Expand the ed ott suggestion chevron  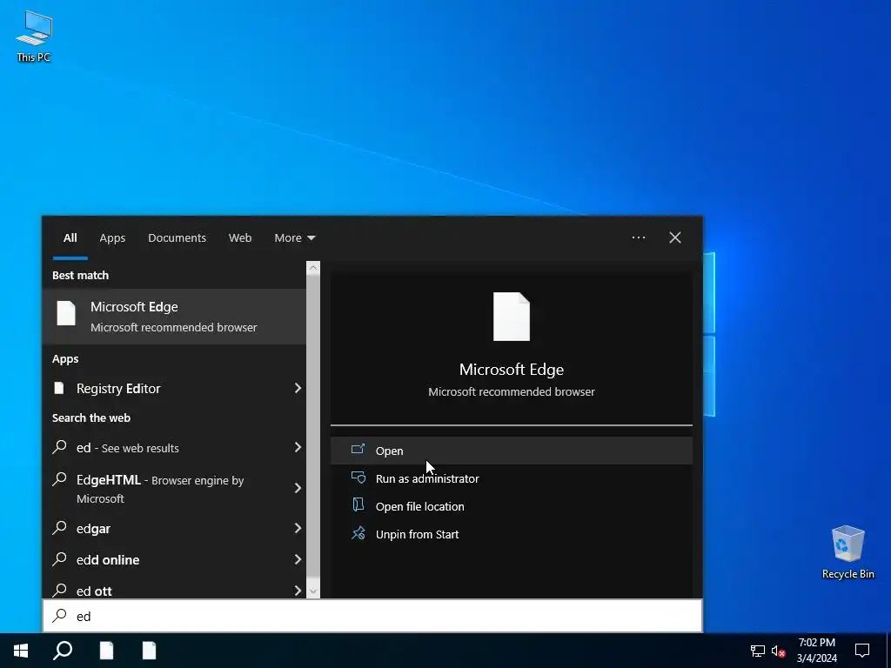pos(298,591)
